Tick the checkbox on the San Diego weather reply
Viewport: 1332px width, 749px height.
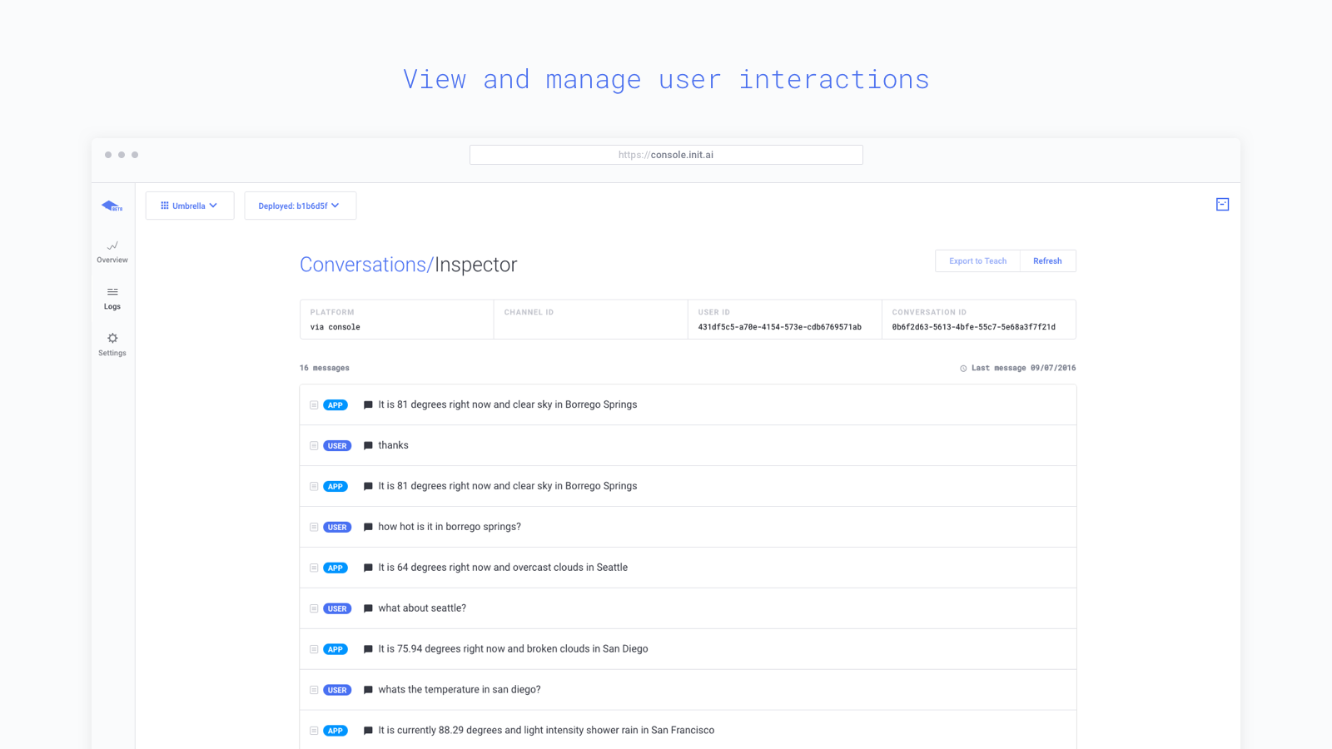[x=313, y=649]
